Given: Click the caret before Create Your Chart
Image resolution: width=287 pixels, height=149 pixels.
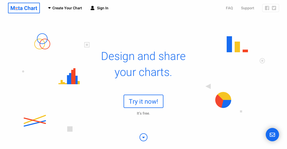Looking at the screenshot, I should click(49, 8).
